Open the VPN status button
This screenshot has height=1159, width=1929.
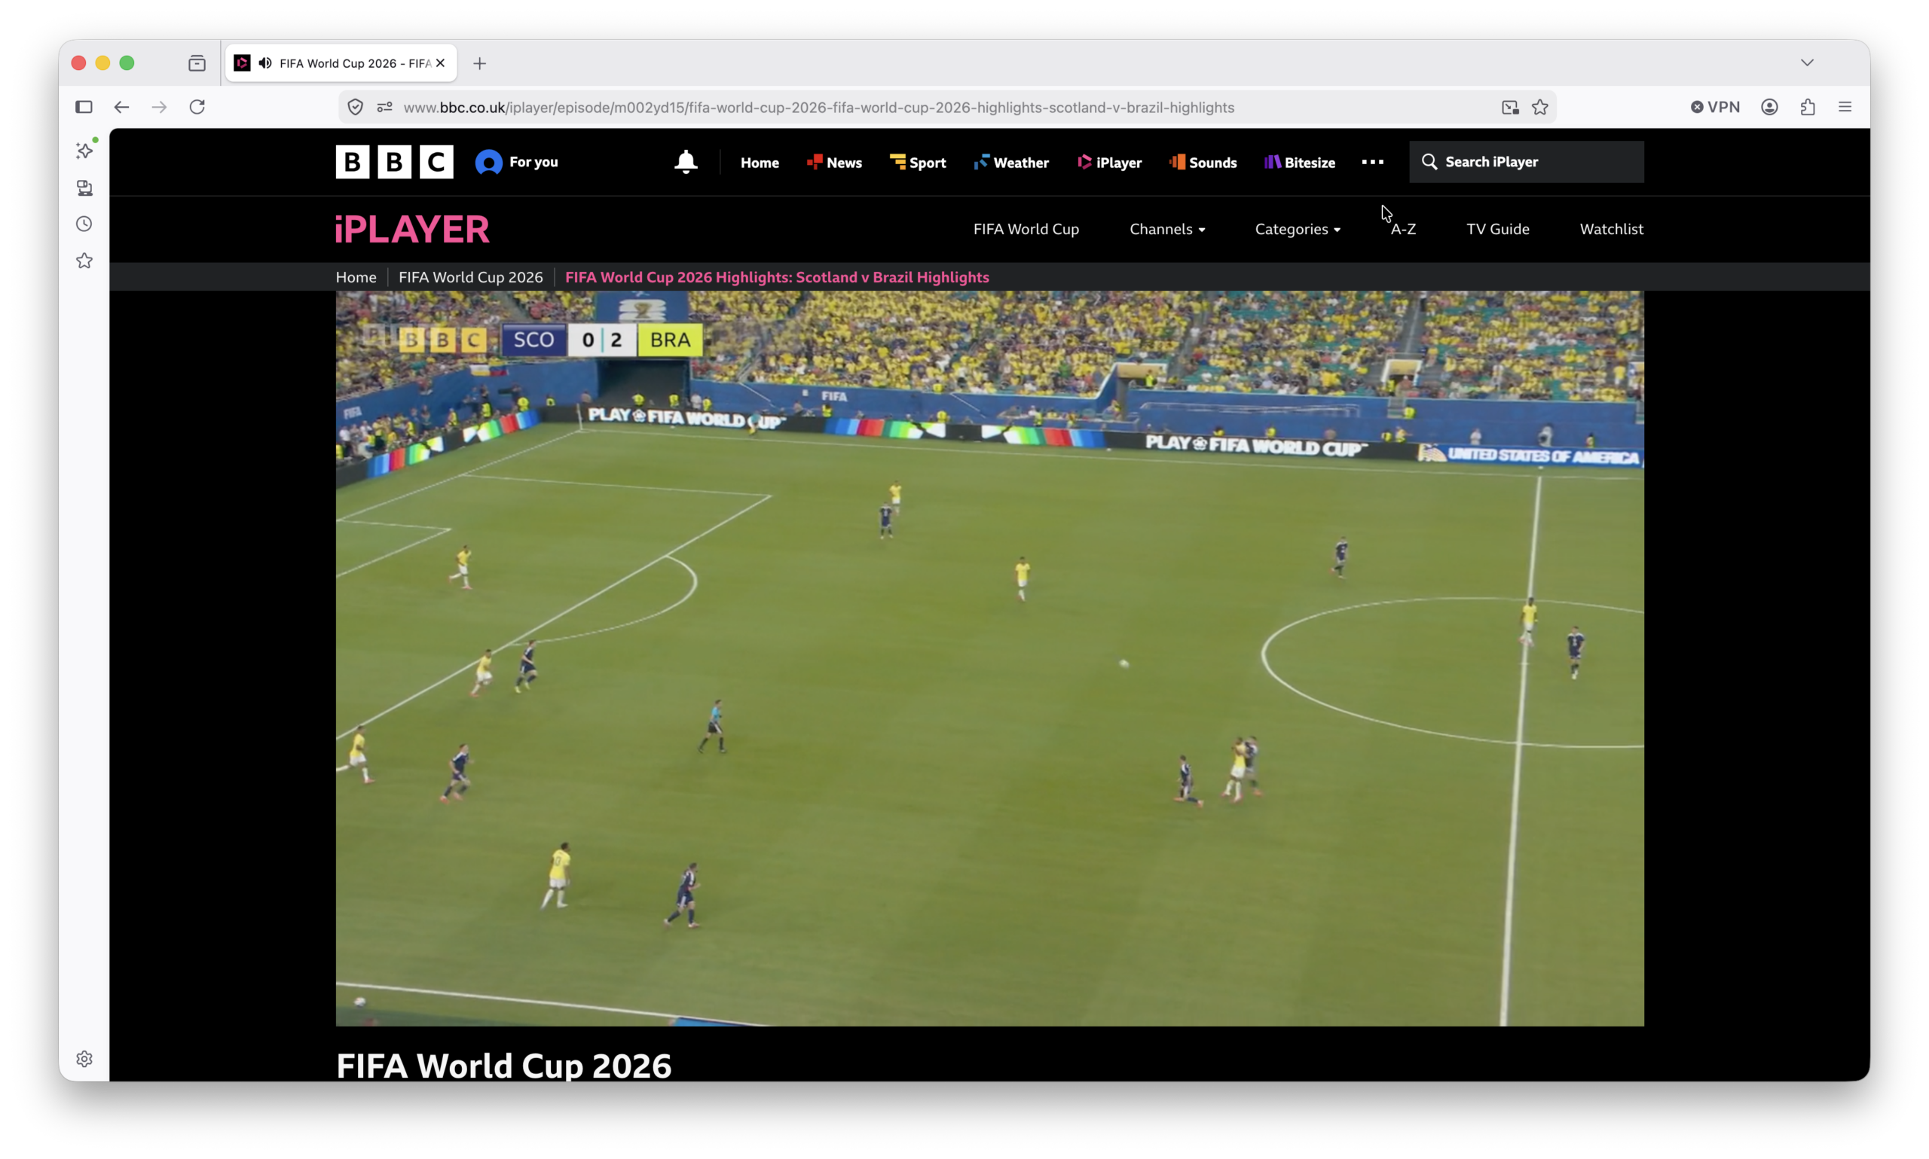[1715, 107]
